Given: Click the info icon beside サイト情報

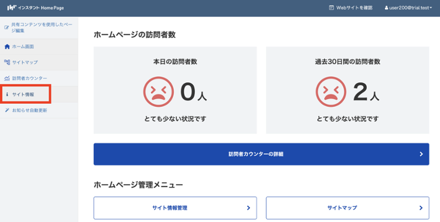Looking at the screenshot, I should click(7, 94).
